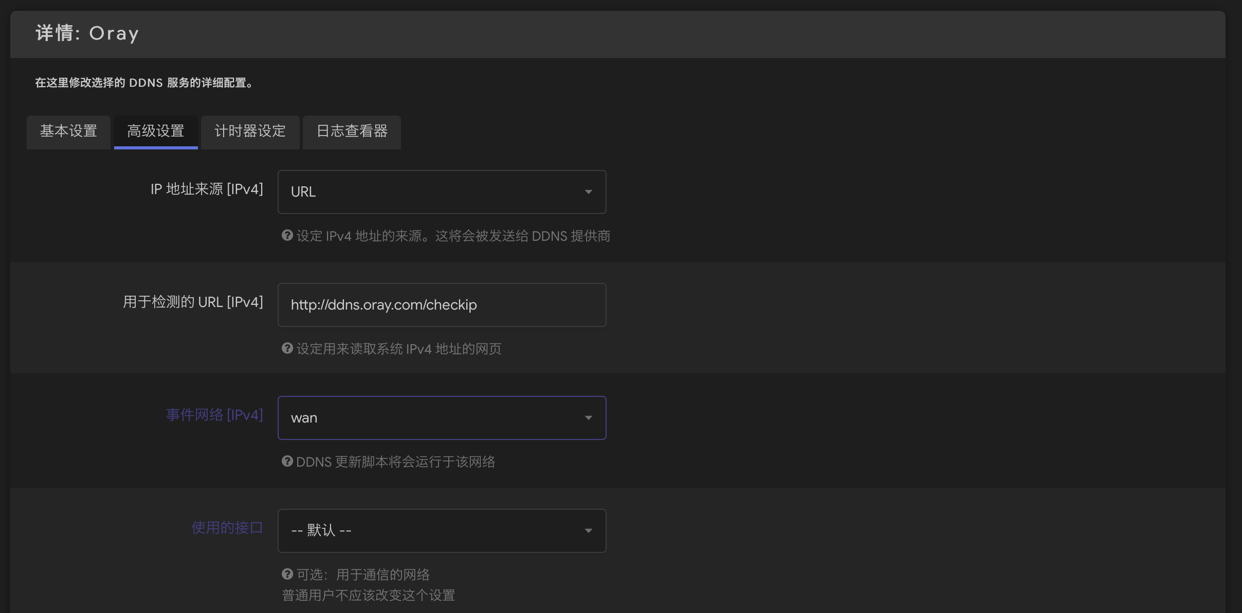Open the 使用的接口 dropdown showing 默认
Viewport: 1242px width, 613px height.
point(442,531)
